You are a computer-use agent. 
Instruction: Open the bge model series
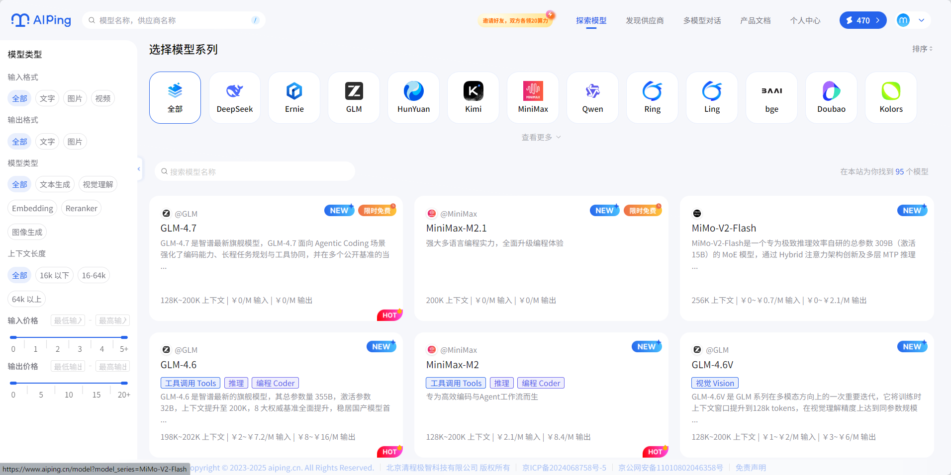(x=771, y=97)
